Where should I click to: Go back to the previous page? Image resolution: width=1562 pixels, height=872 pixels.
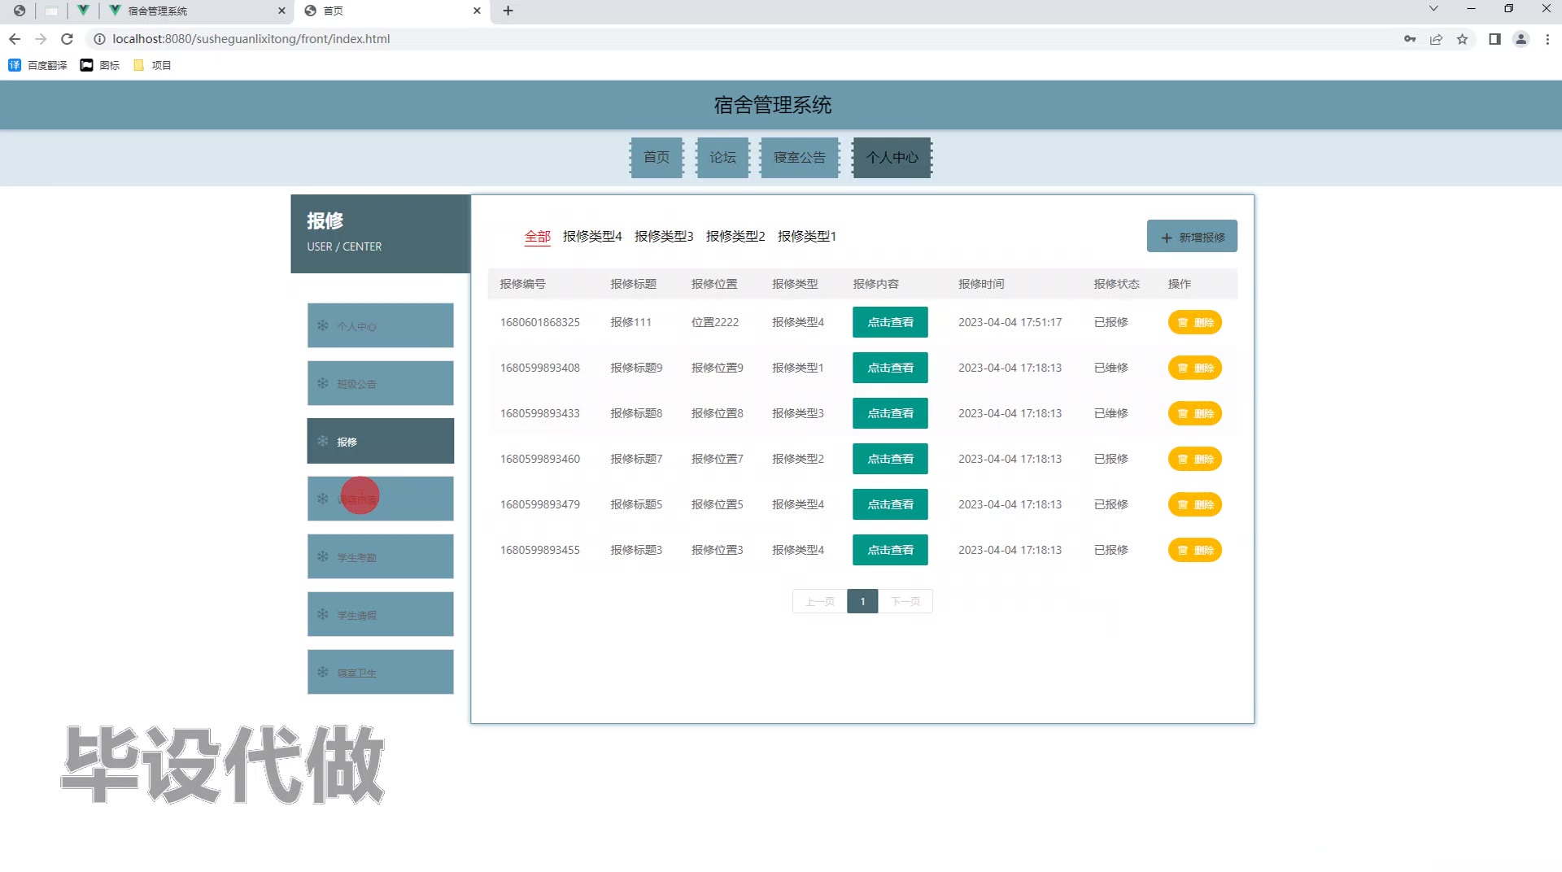15,39
